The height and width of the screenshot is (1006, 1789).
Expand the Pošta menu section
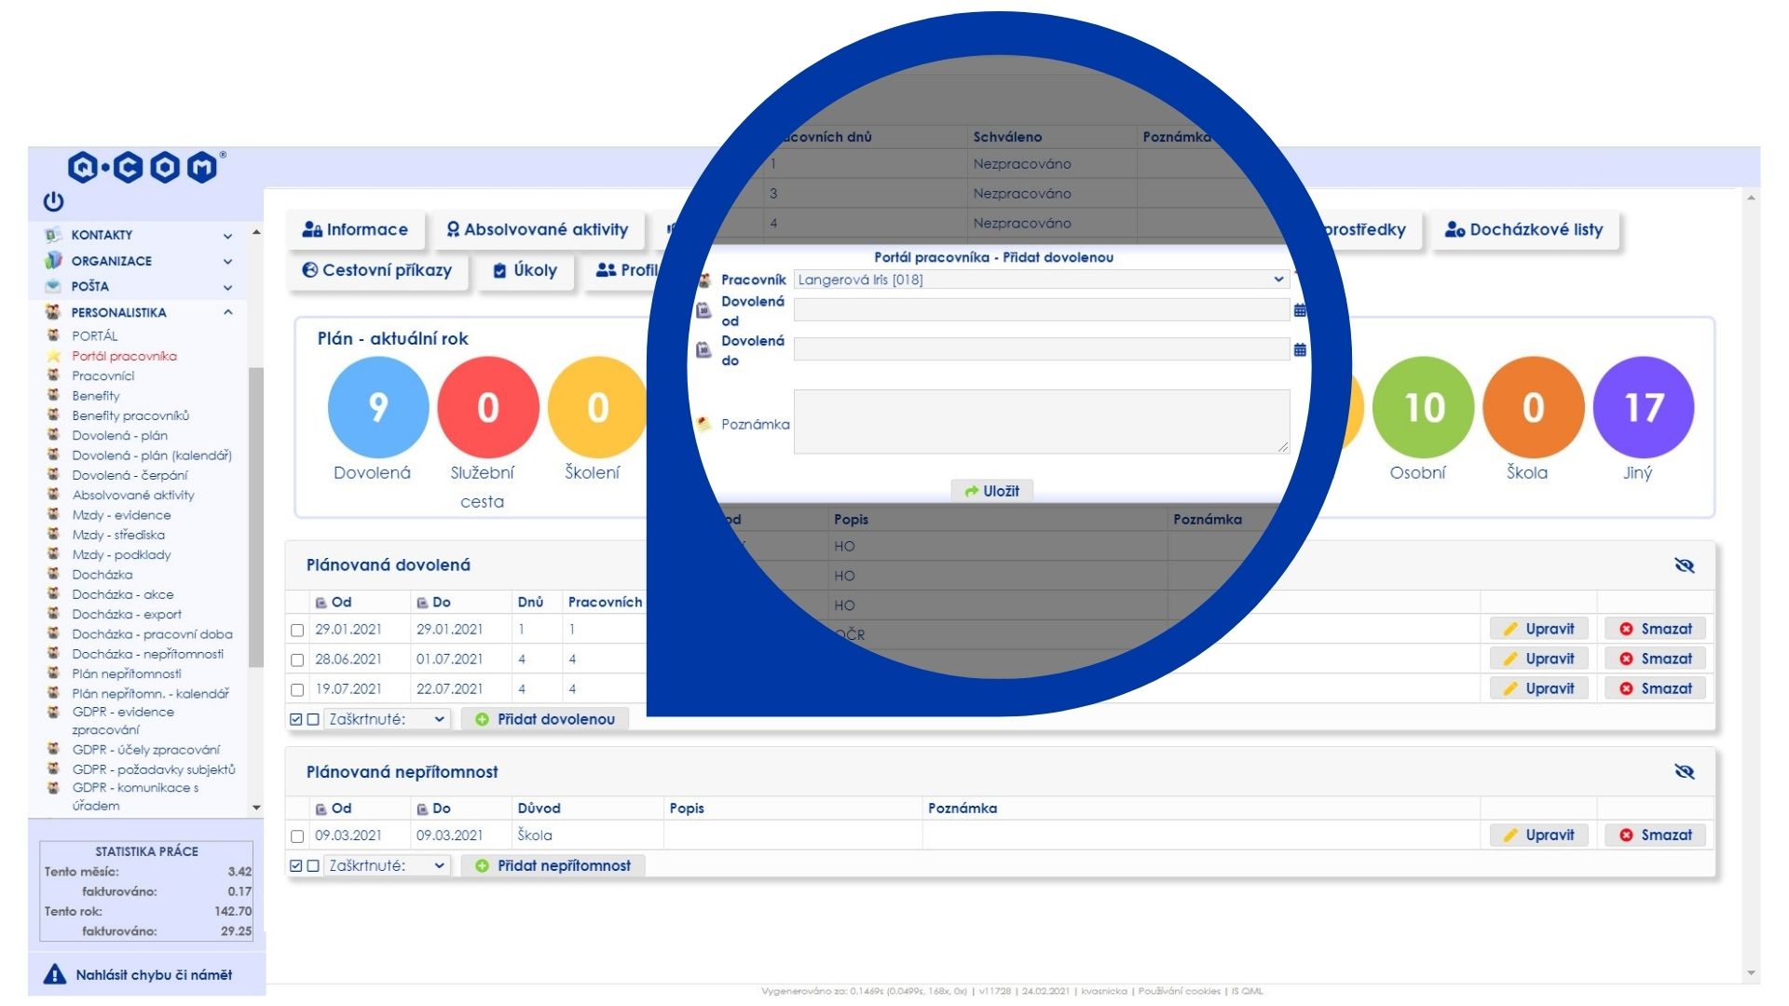(227, 287)
